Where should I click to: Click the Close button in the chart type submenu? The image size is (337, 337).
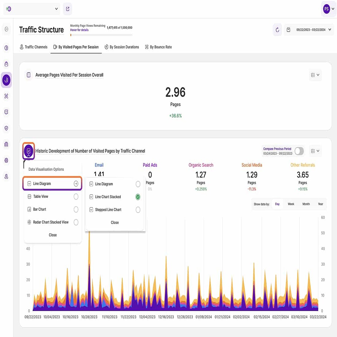[x=115, y=222]
